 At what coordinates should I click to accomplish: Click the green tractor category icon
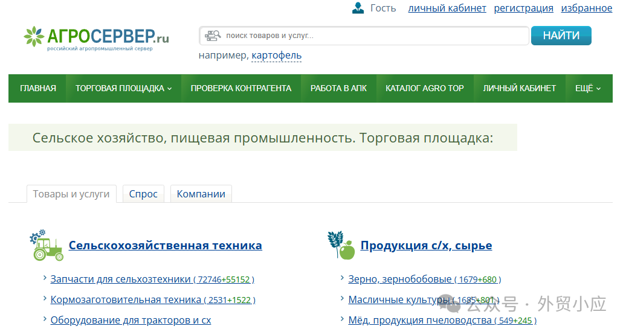[47, 245]
